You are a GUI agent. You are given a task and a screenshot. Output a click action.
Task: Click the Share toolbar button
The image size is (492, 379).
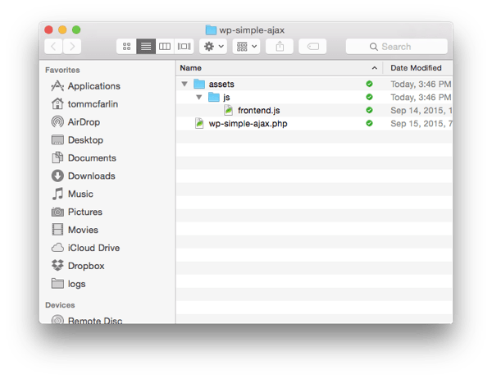(280, 47)
